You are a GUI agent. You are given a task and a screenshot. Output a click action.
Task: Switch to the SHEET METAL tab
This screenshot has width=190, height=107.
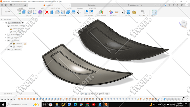coord(55,8)
